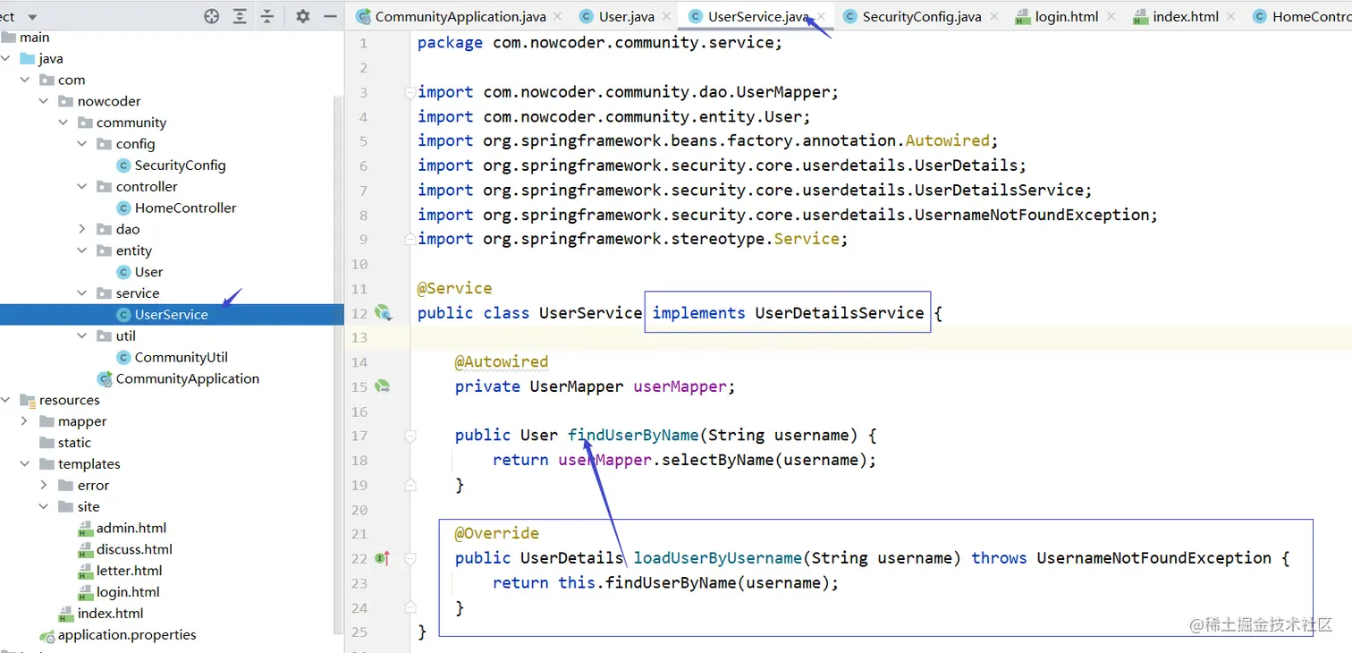
Task: Select UserService in project tree
Action: [x=171, y=315]
